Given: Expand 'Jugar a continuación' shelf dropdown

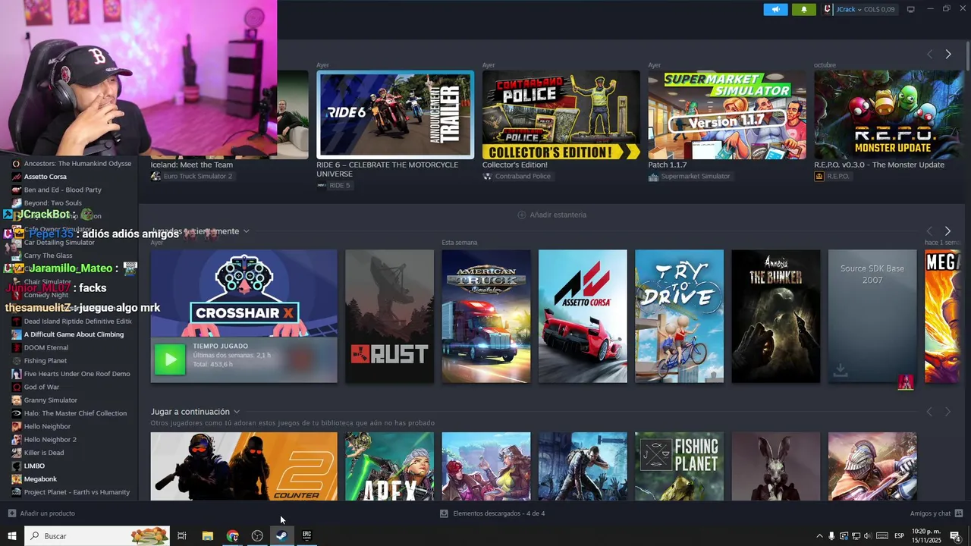Looking at the screenshot, I should click(x=236, y=412).
